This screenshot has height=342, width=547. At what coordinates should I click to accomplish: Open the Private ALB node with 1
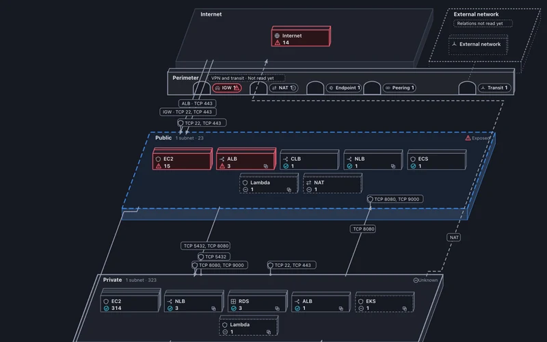pos(321,303)
